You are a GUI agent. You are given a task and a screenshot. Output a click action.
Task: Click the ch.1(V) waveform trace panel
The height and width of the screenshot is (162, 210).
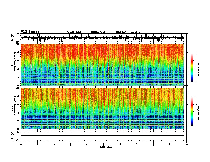[104, 38]
